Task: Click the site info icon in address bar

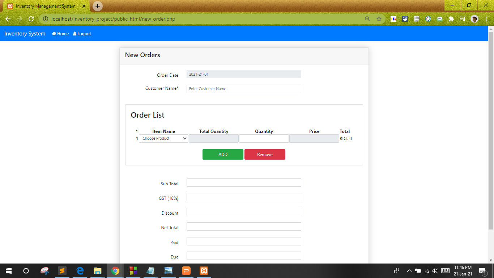Action: tap(45, 19)
